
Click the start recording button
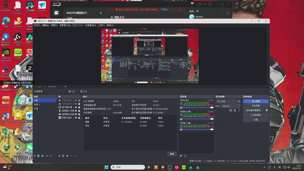pyautogui.click(x=256, y=106)
